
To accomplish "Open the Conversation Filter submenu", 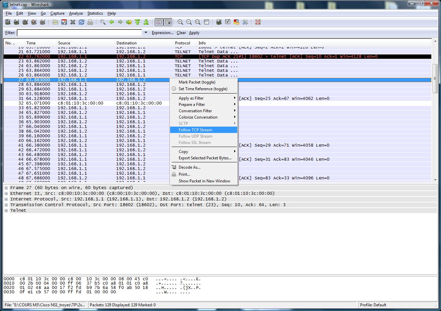I will coord(203,111).
